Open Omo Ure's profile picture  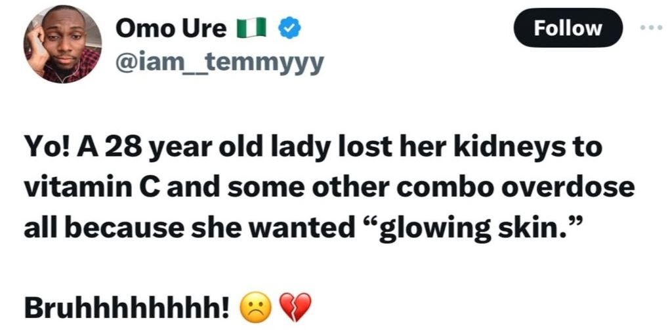62,44
